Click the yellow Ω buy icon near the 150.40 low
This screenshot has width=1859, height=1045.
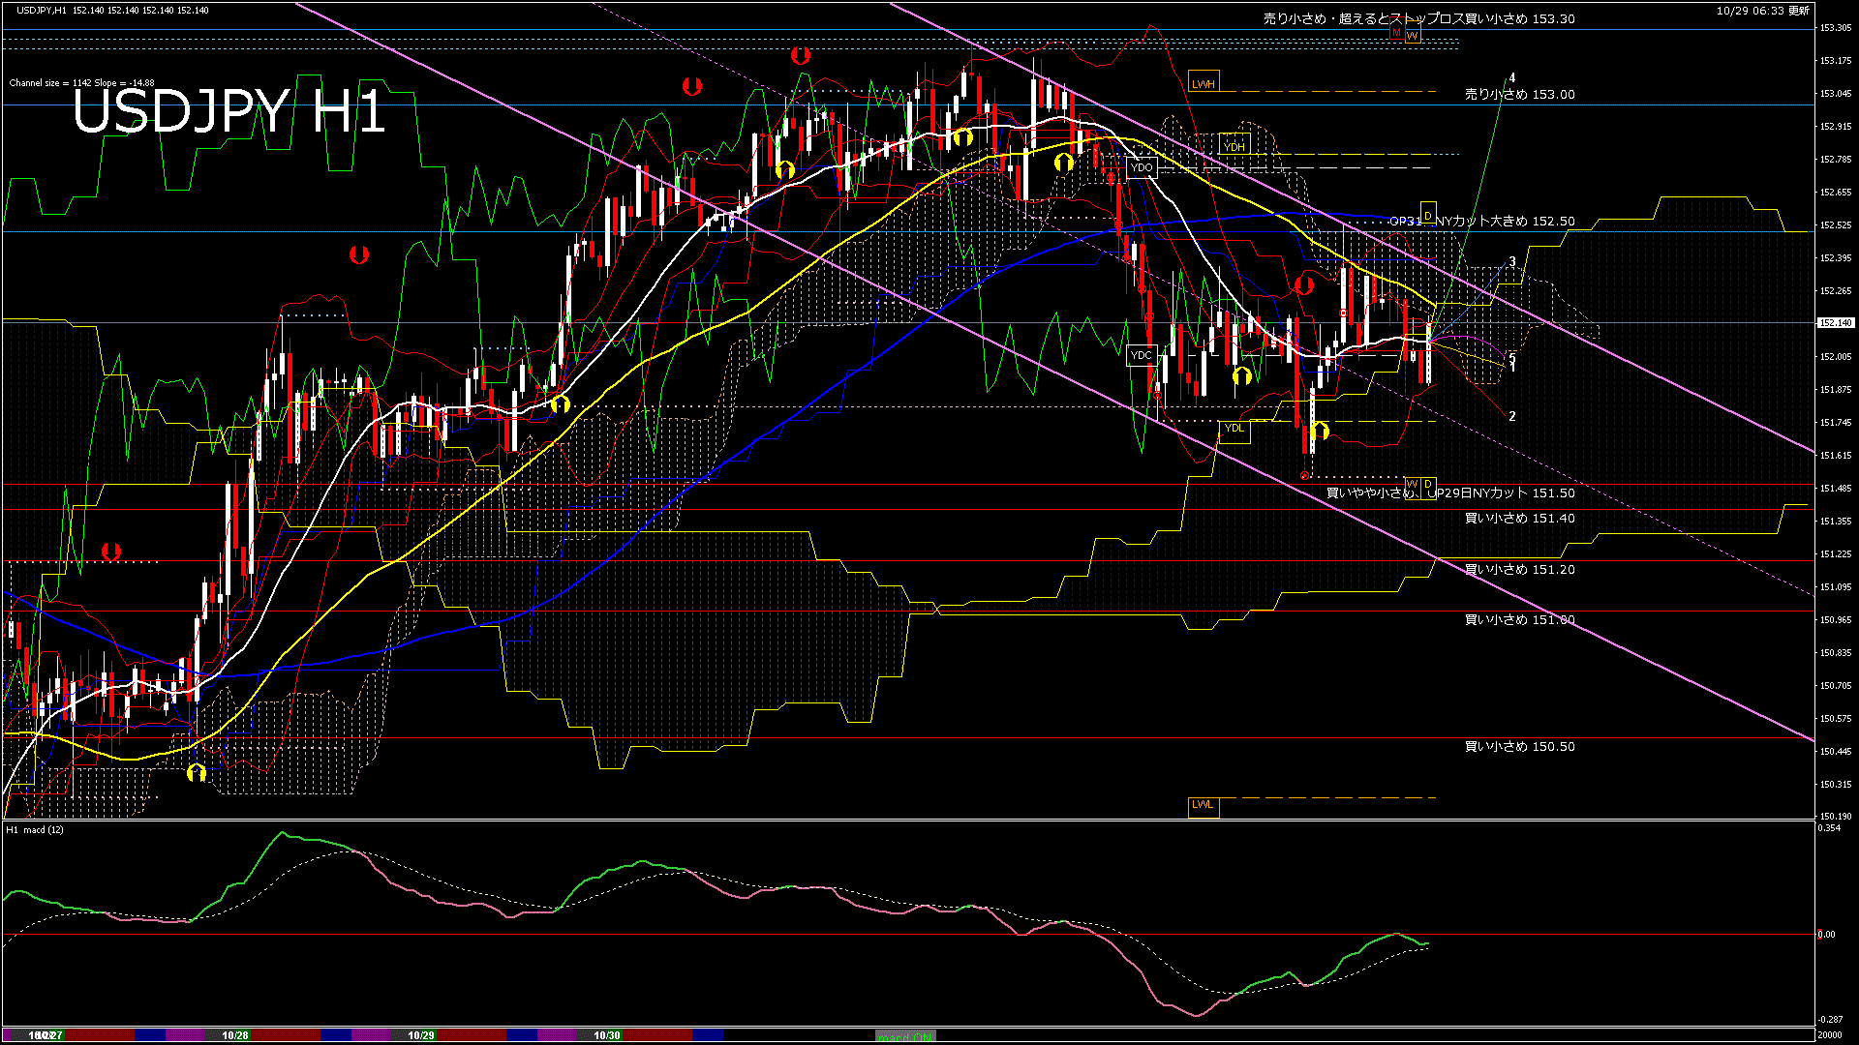(198, 774)
